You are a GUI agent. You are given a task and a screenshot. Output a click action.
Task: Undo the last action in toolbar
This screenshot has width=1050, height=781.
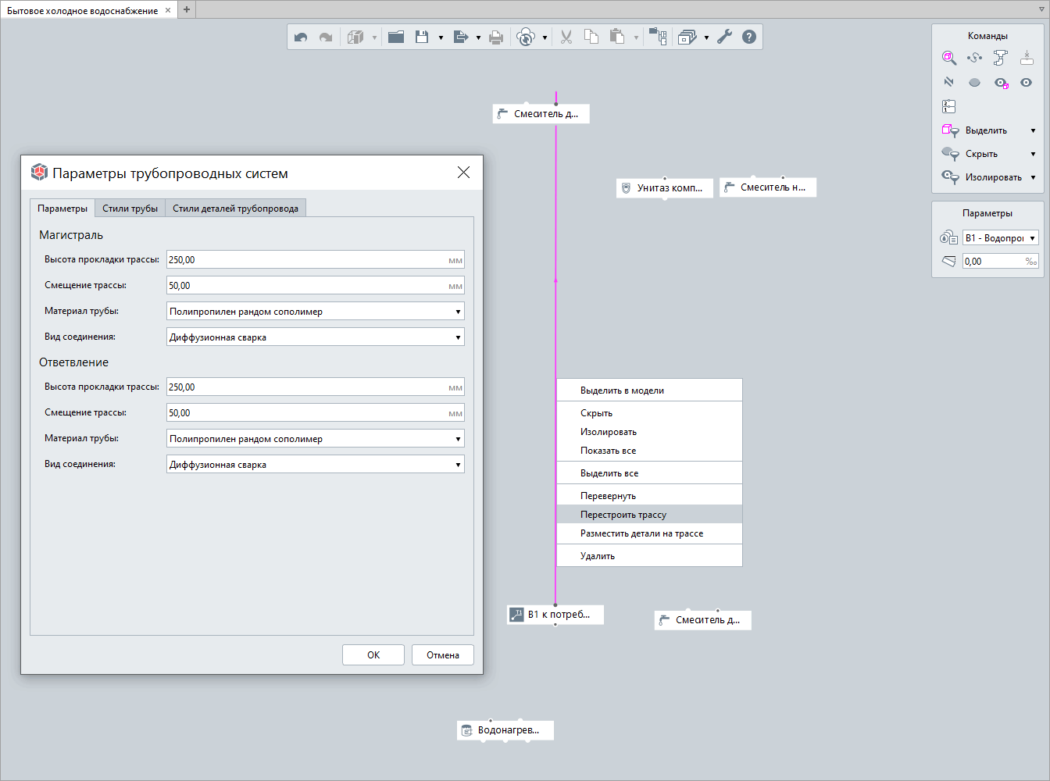pos(301,37)
